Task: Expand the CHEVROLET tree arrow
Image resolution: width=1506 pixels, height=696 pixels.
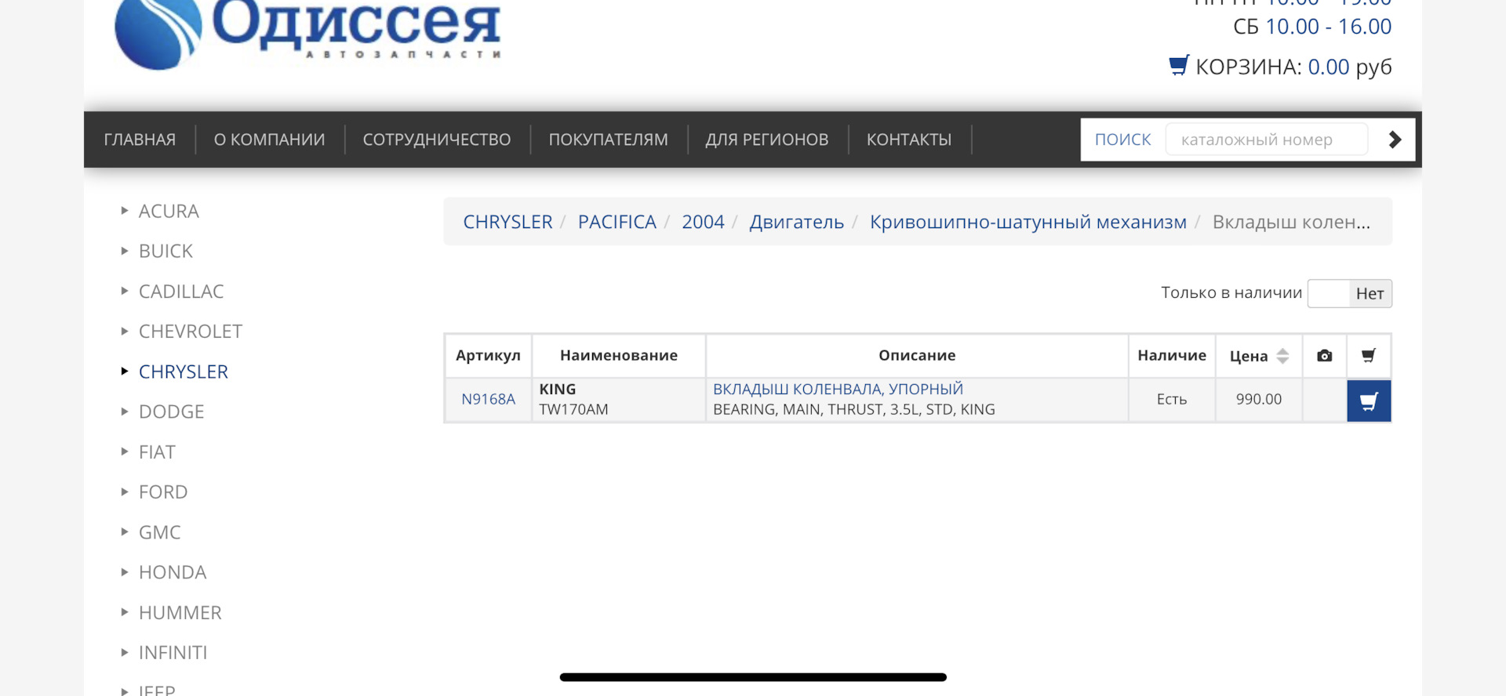Action: point(124,331)
